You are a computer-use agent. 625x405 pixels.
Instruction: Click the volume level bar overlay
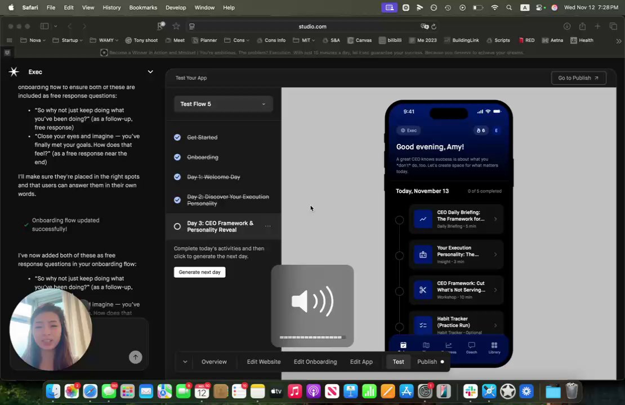312,337
